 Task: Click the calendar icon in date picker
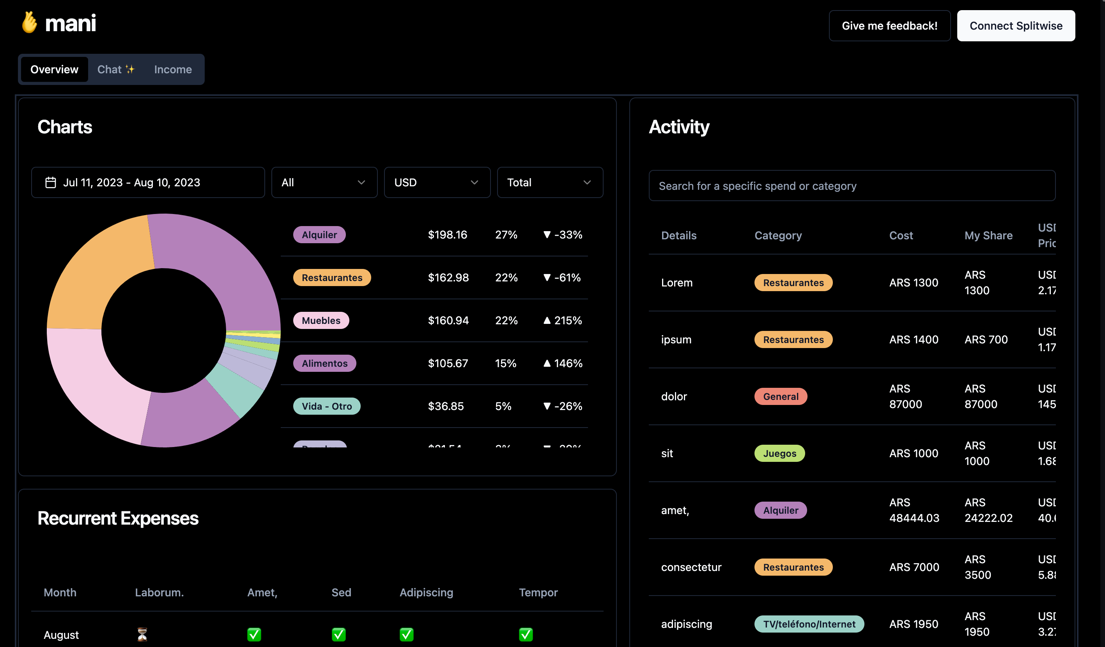pos(50,182)
